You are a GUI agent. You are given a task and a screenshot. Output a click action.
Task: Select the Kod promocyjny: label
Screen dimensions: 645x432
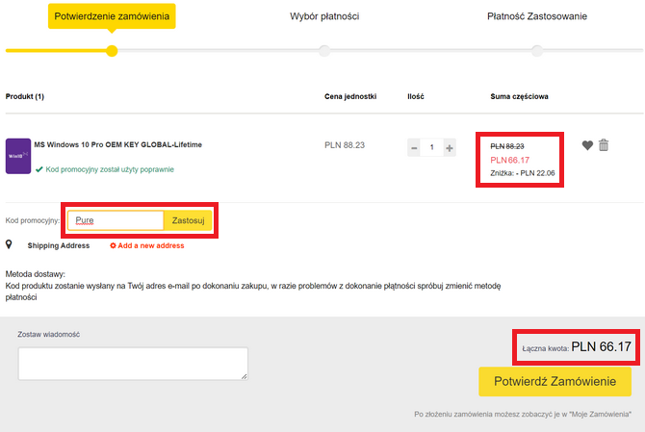33,220
